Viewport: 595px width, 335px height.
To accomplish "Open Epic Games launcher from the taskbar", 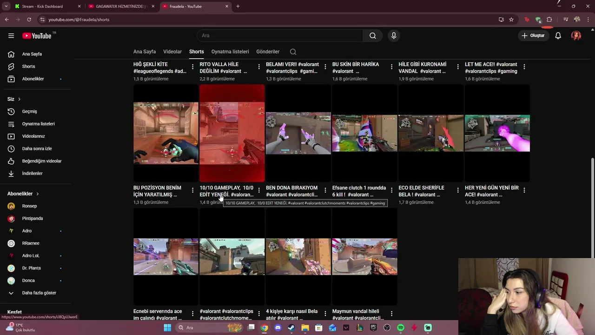I will click(x=373, y=328).
